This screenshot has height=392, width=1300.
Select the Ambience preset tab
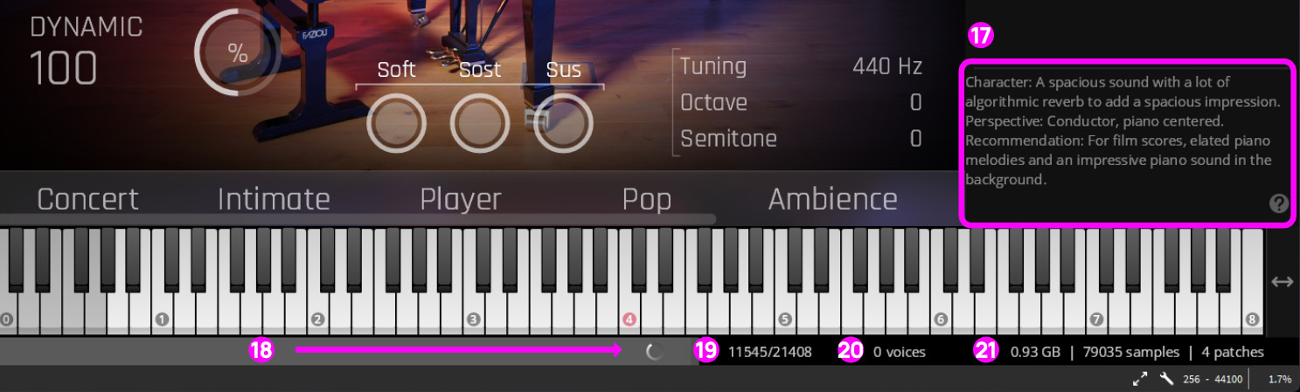[832, 199]
